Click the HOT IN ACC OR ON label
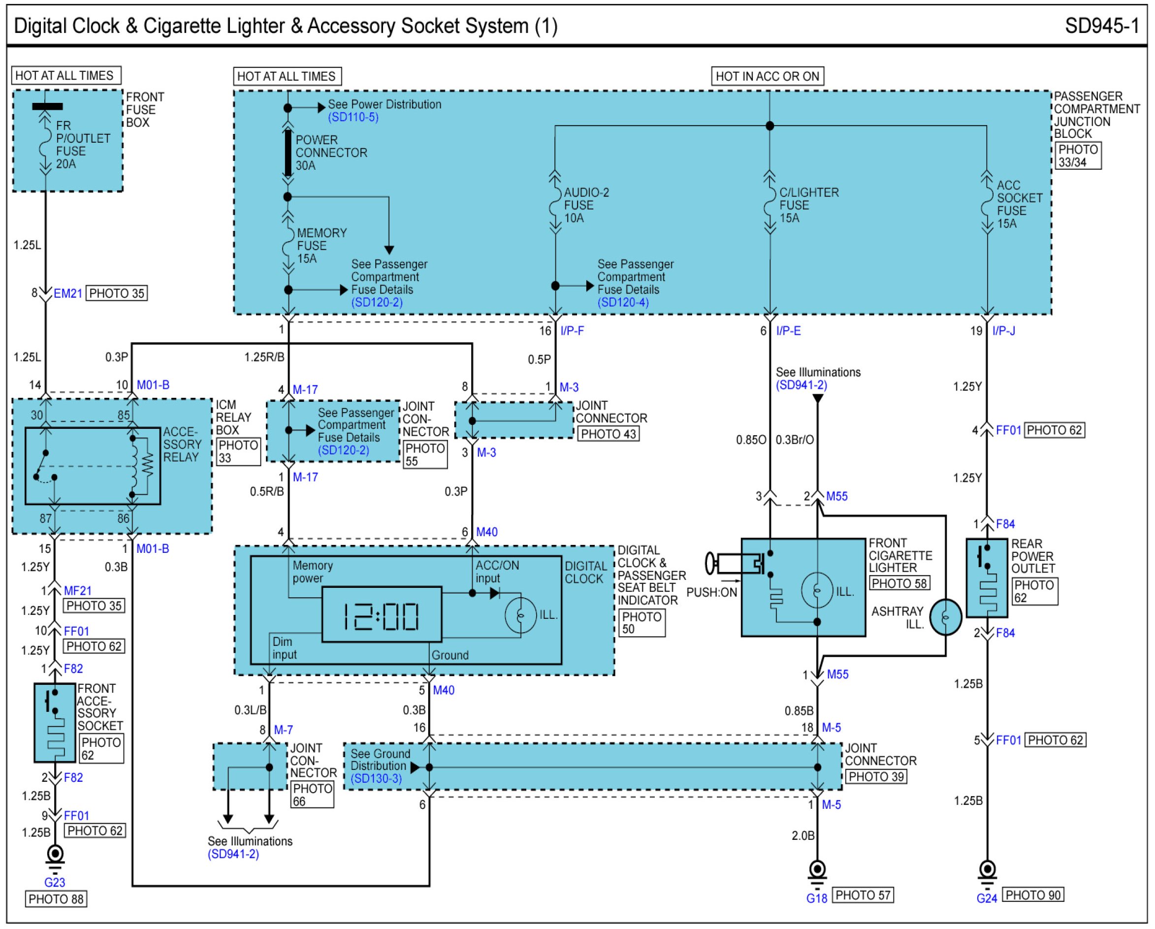 pyautogui.click(x=767, y=76)
